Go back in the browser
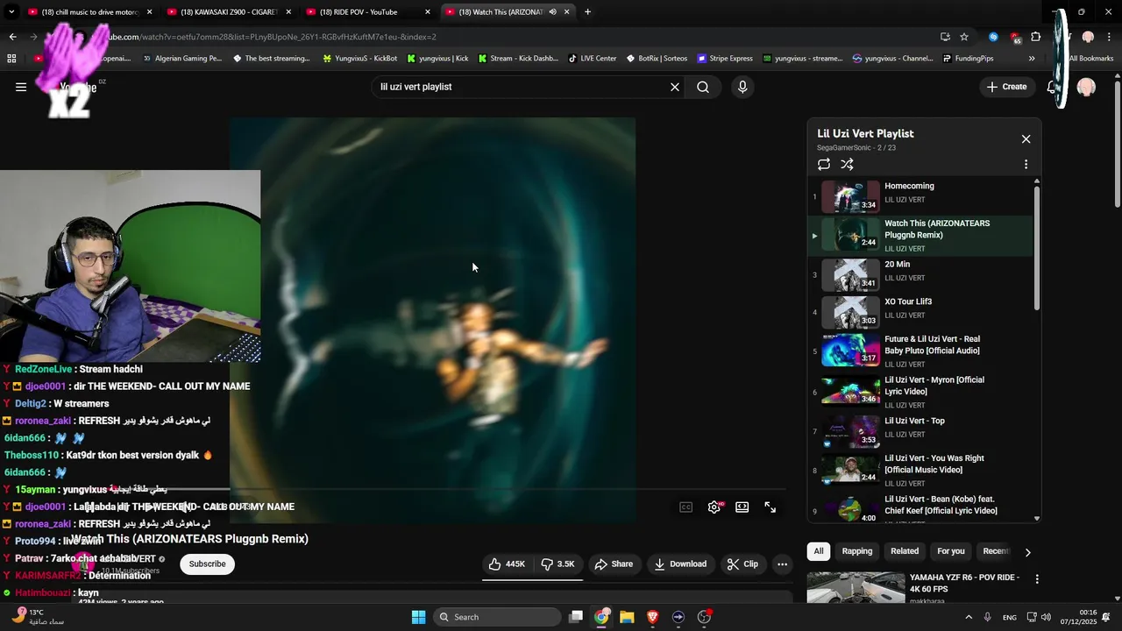The width and height of the screenshot is (1122, 631). [12, 37]
